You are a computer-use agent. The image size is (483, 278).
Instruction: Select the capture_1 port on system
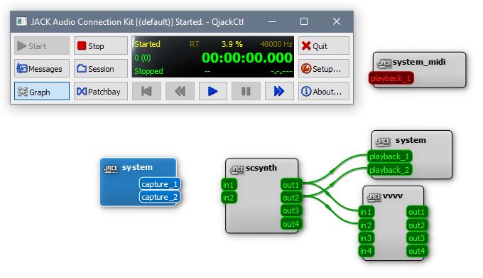coord(160,184)
